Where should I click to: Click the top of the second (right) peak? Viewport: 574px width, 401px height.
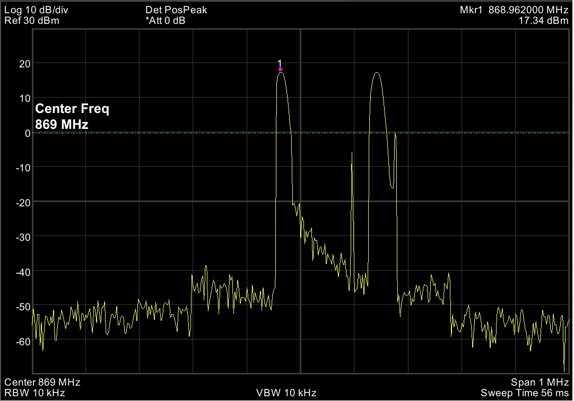pos(377,73)
